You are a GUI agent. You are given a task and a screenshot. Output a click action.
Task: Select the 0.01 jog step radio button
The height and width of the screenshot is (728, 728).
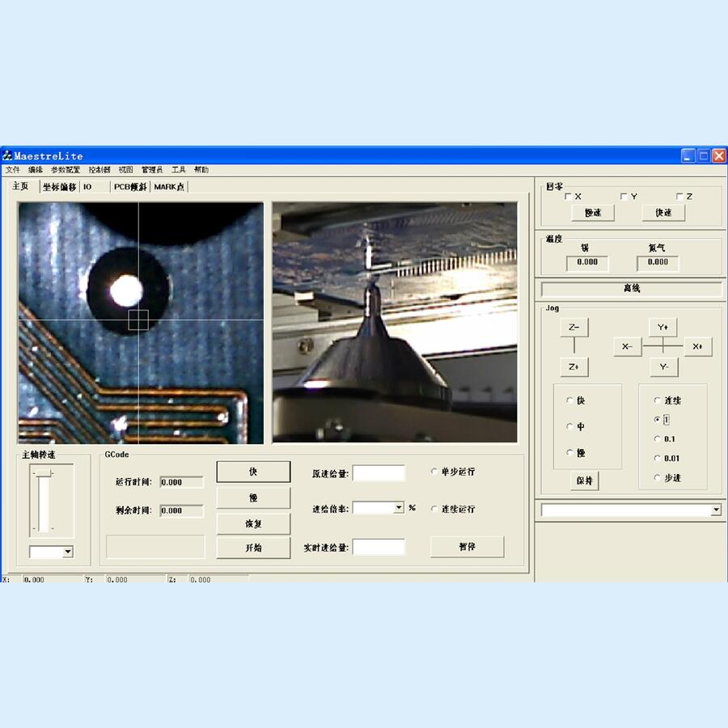(658, 459)
